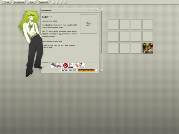Click the last empty tile in the top grid row
Viewport: 179px width, 134px height.
pyautogui.click(x=148, y=24)
